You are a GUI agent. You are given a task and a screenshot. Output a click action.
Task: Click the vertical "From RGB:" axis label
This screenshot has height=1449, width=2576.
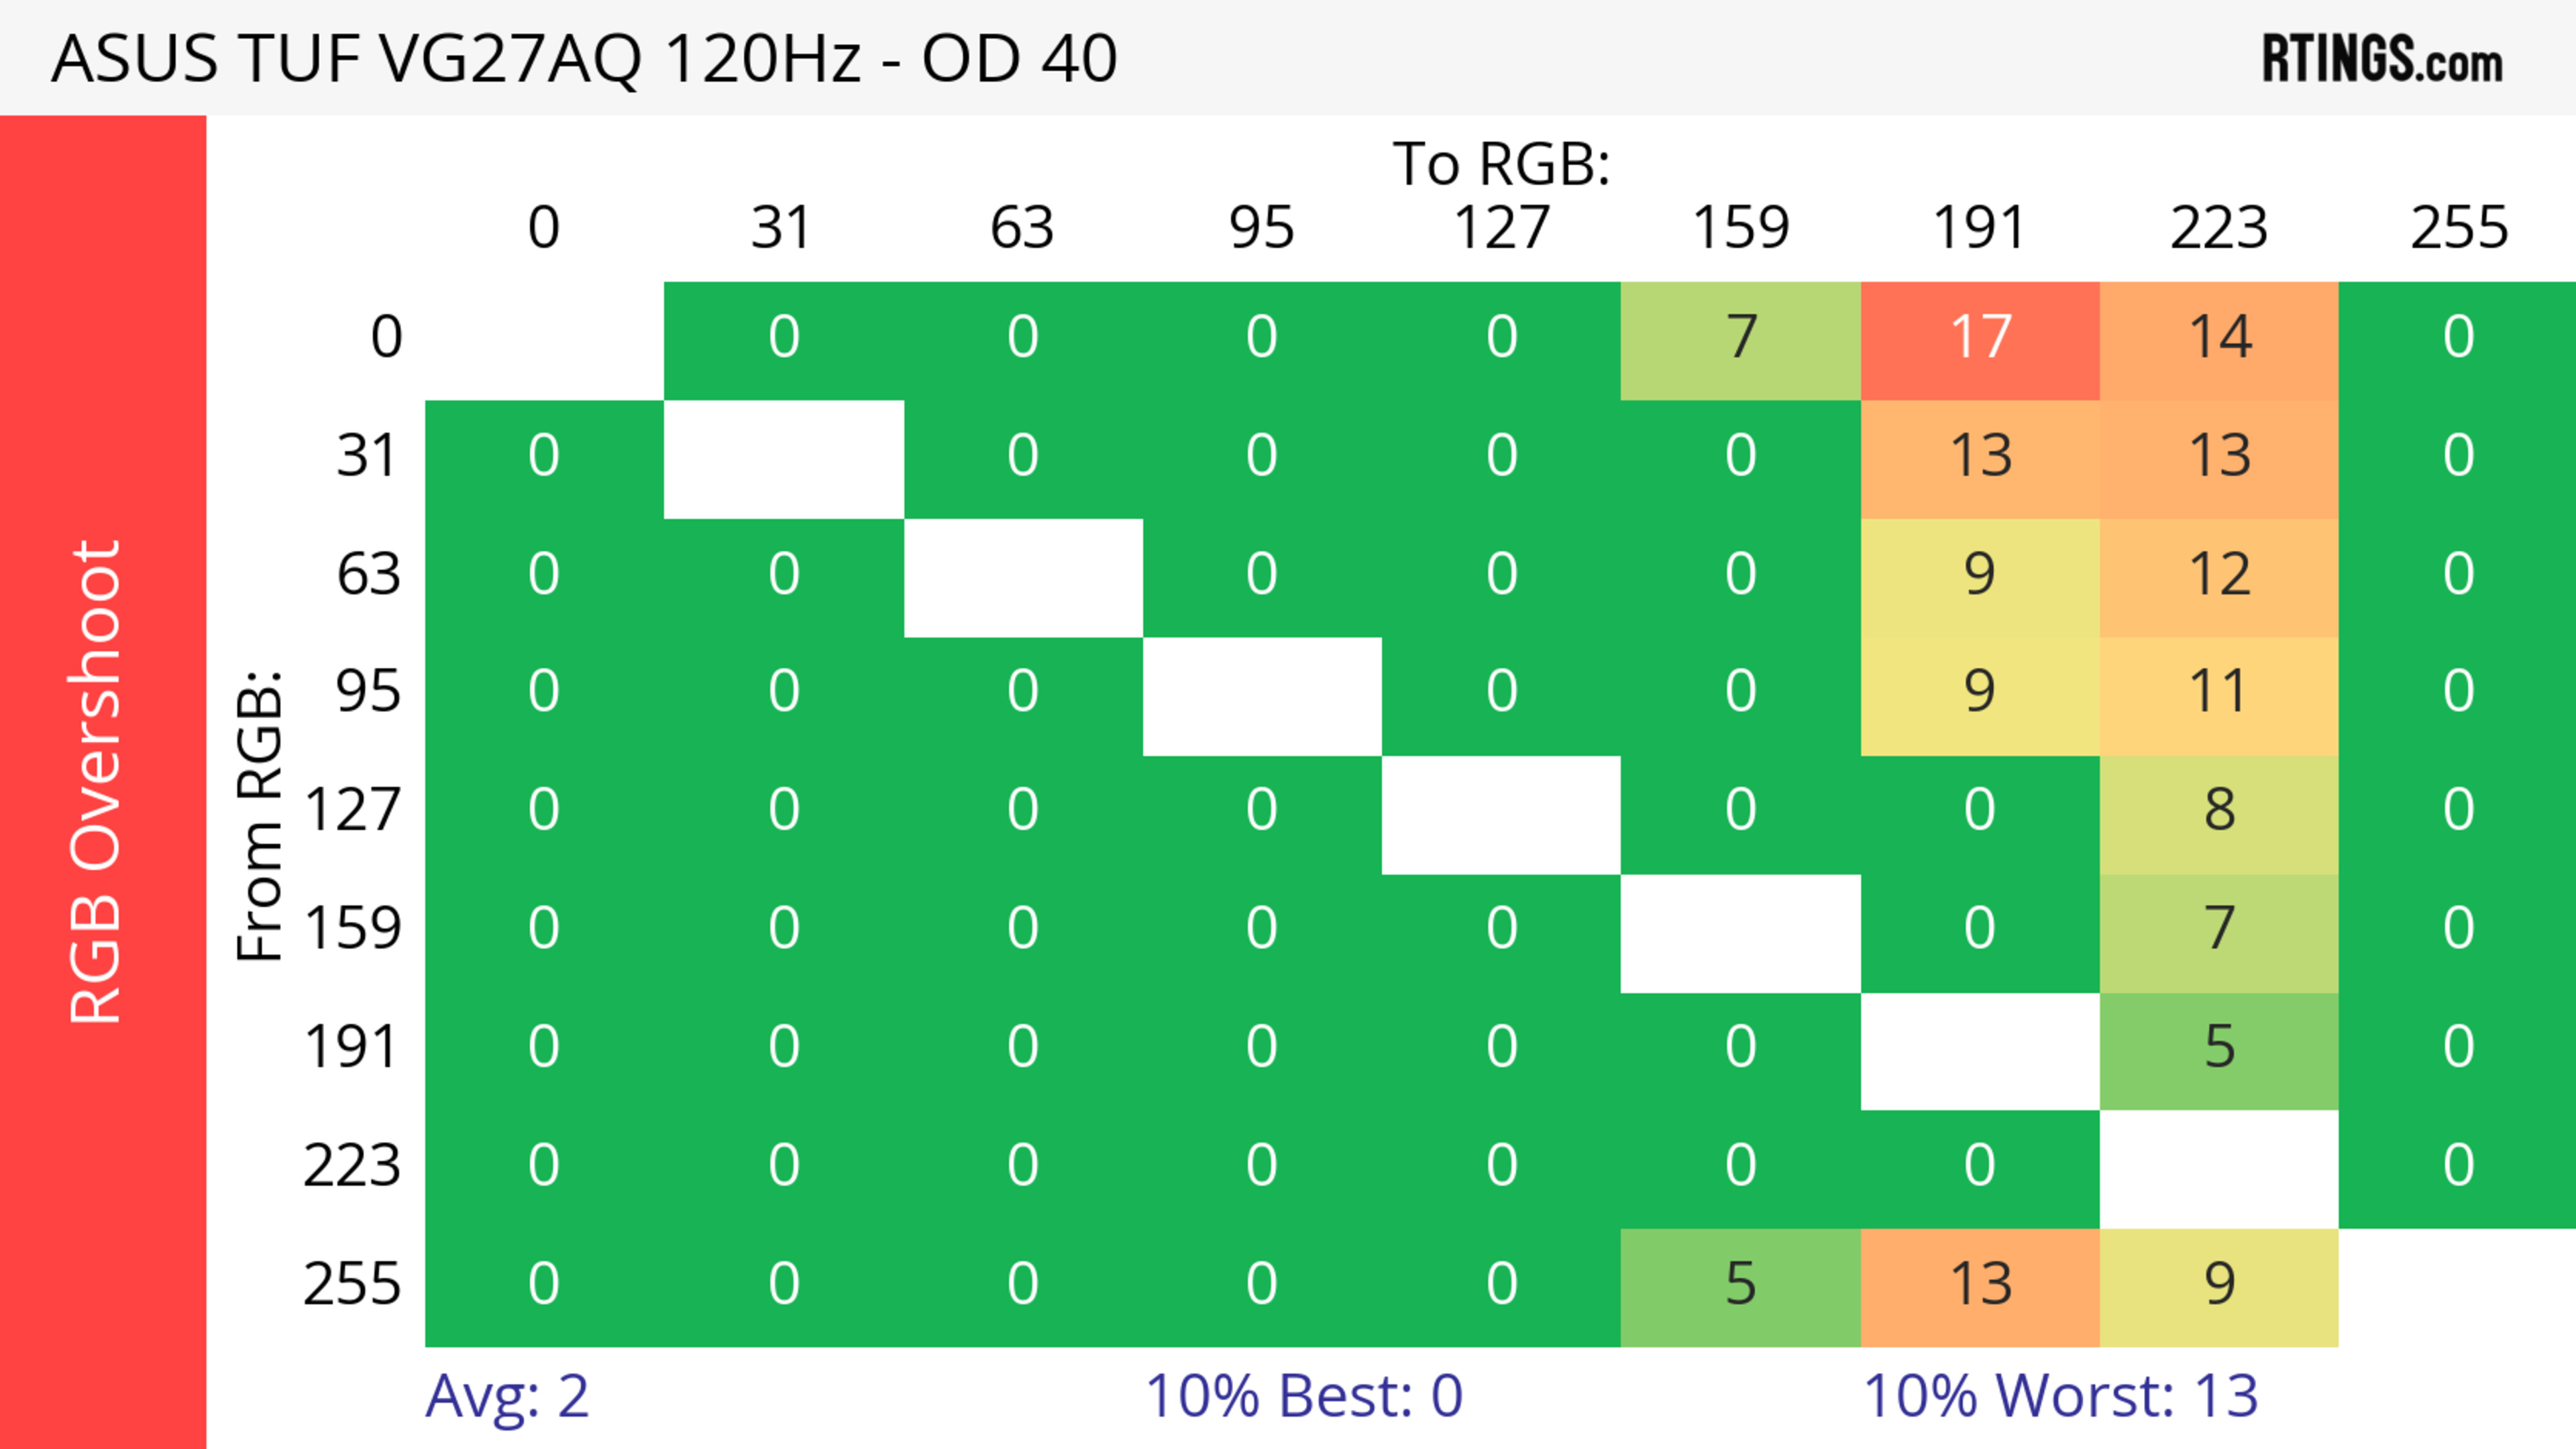tap(259, 815)
